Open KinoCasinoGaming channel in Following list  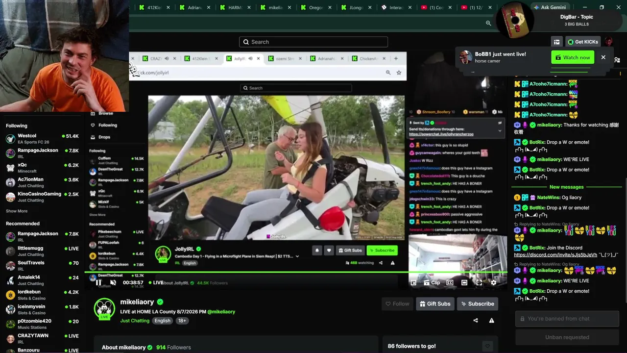42,197
